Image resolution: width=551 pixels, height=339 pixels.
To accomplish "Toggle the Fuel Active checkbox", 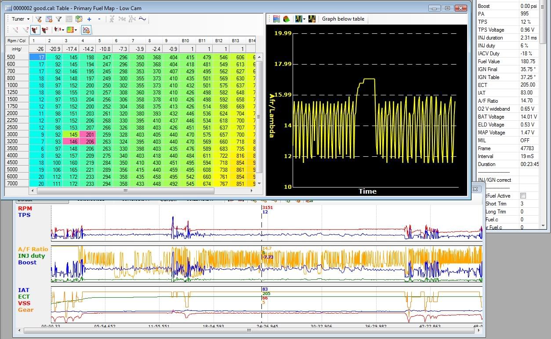I will click(522, 195).
